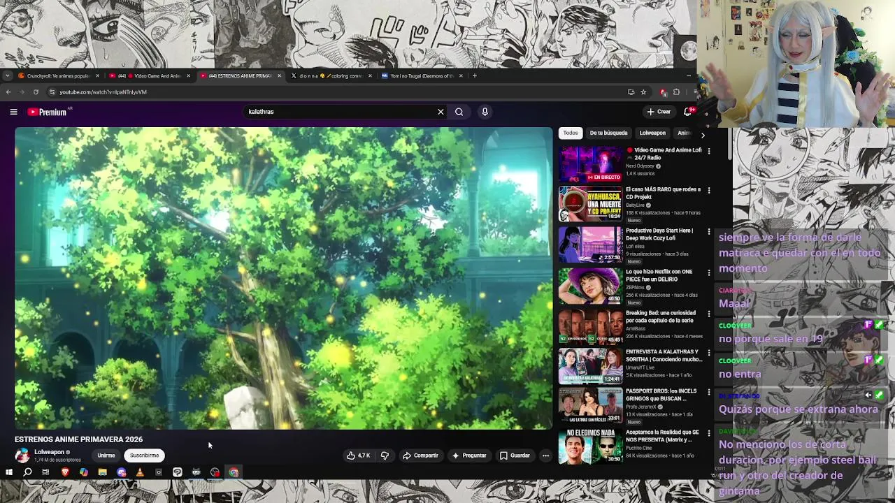Open Lolweapon channel avatar
The height and width of the screenshot is (503, 895).
pyautogui.click(x=22, y=455)
